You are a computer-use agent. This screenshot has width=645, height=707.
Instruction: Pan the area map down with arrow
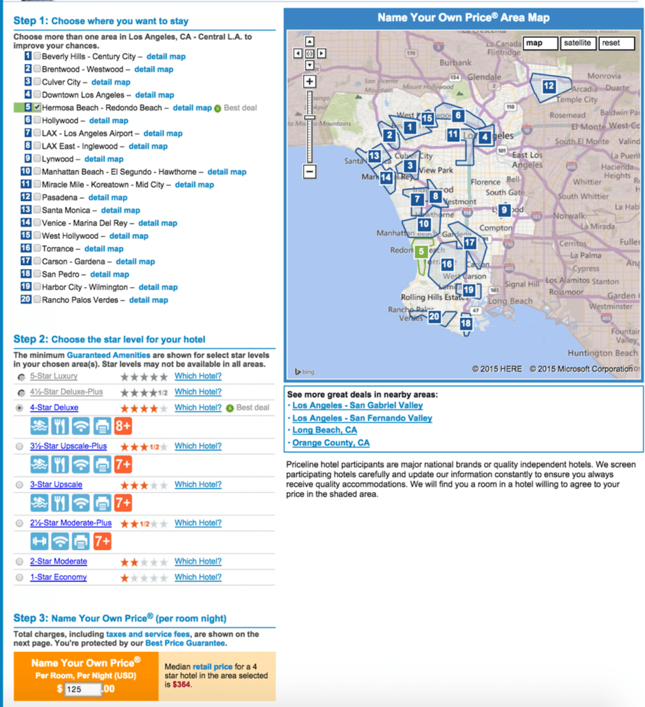309,65
